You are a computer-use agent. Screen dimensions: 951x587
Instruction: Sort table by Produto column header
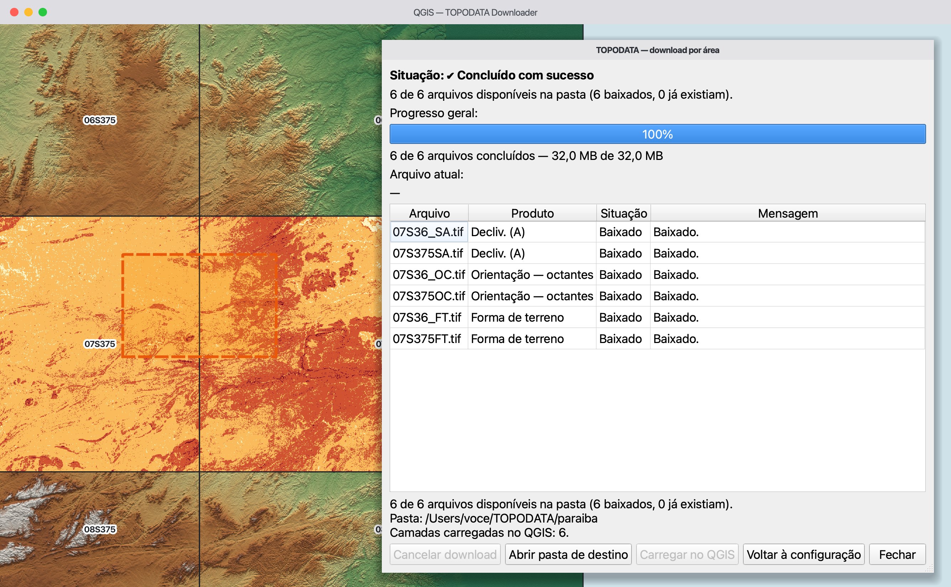click(532, 213)
